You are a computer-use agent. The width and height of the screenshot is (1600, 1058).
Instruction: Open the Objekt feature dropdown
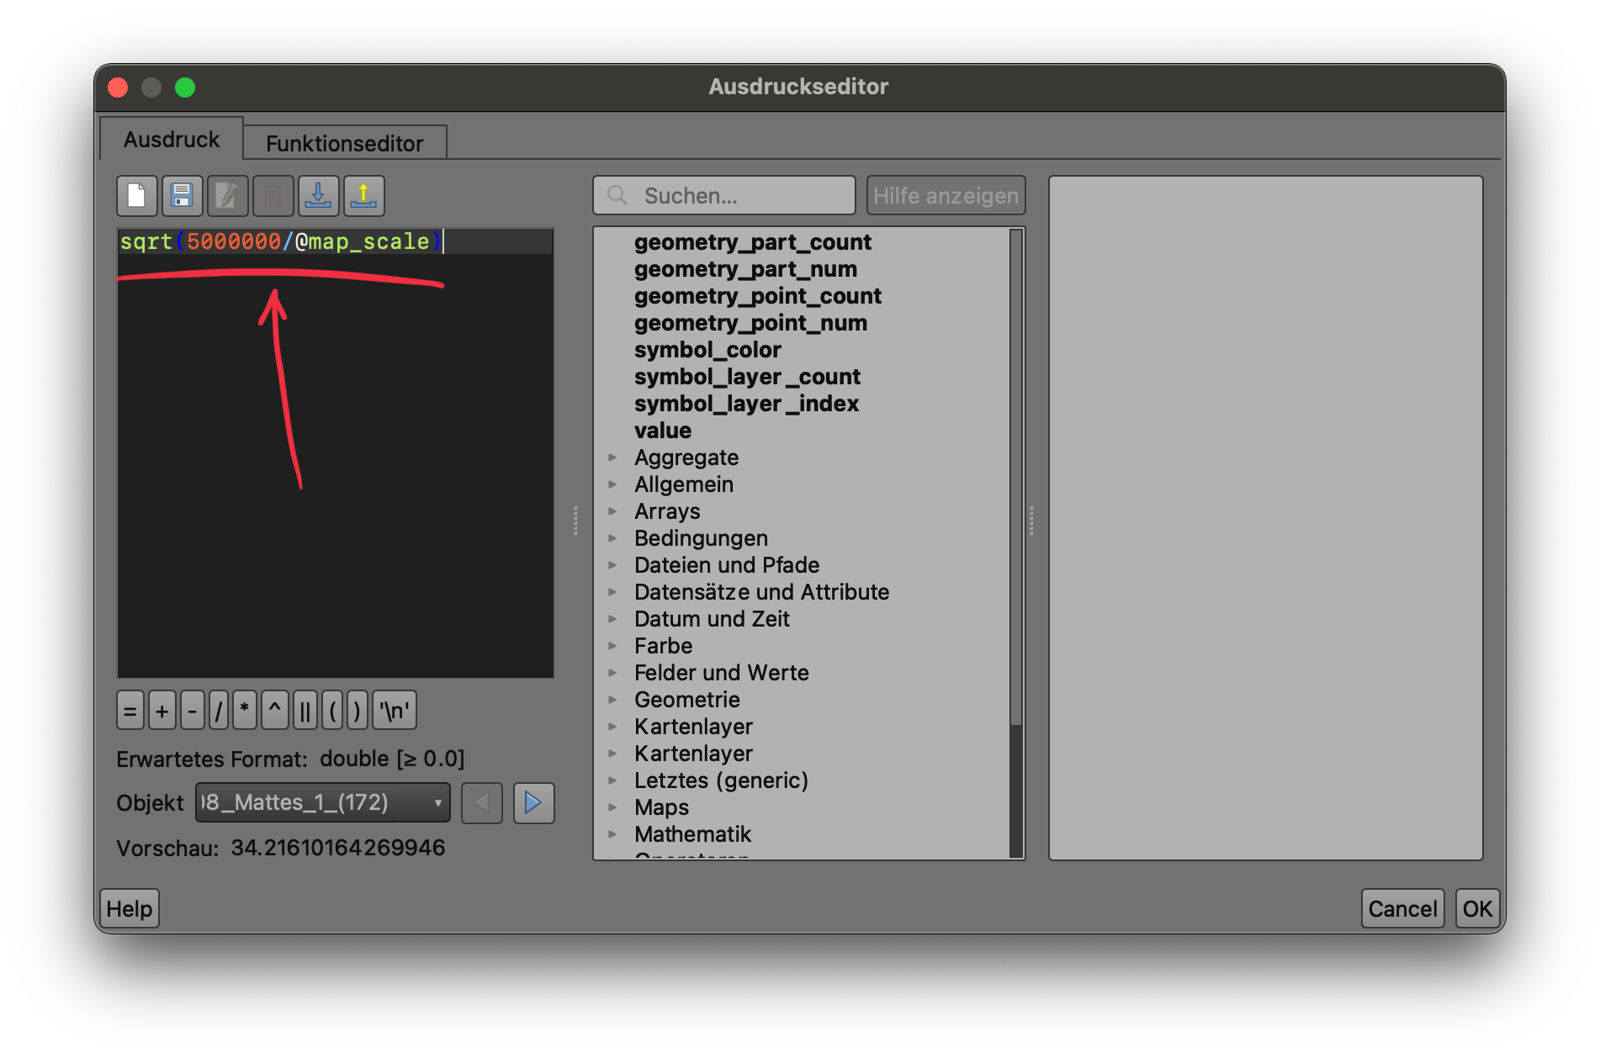[323, 803]
